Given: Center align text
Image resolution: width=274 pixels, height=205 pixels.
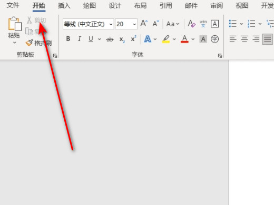Looking at the screenshot, I should coord(244,39).
